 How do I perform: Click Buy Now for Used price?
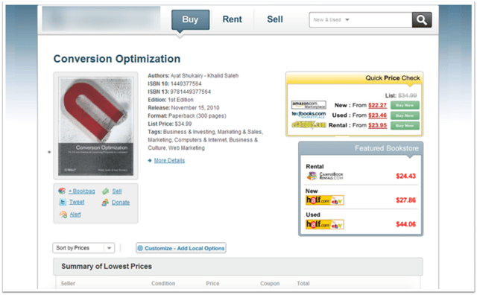[405, 115]
